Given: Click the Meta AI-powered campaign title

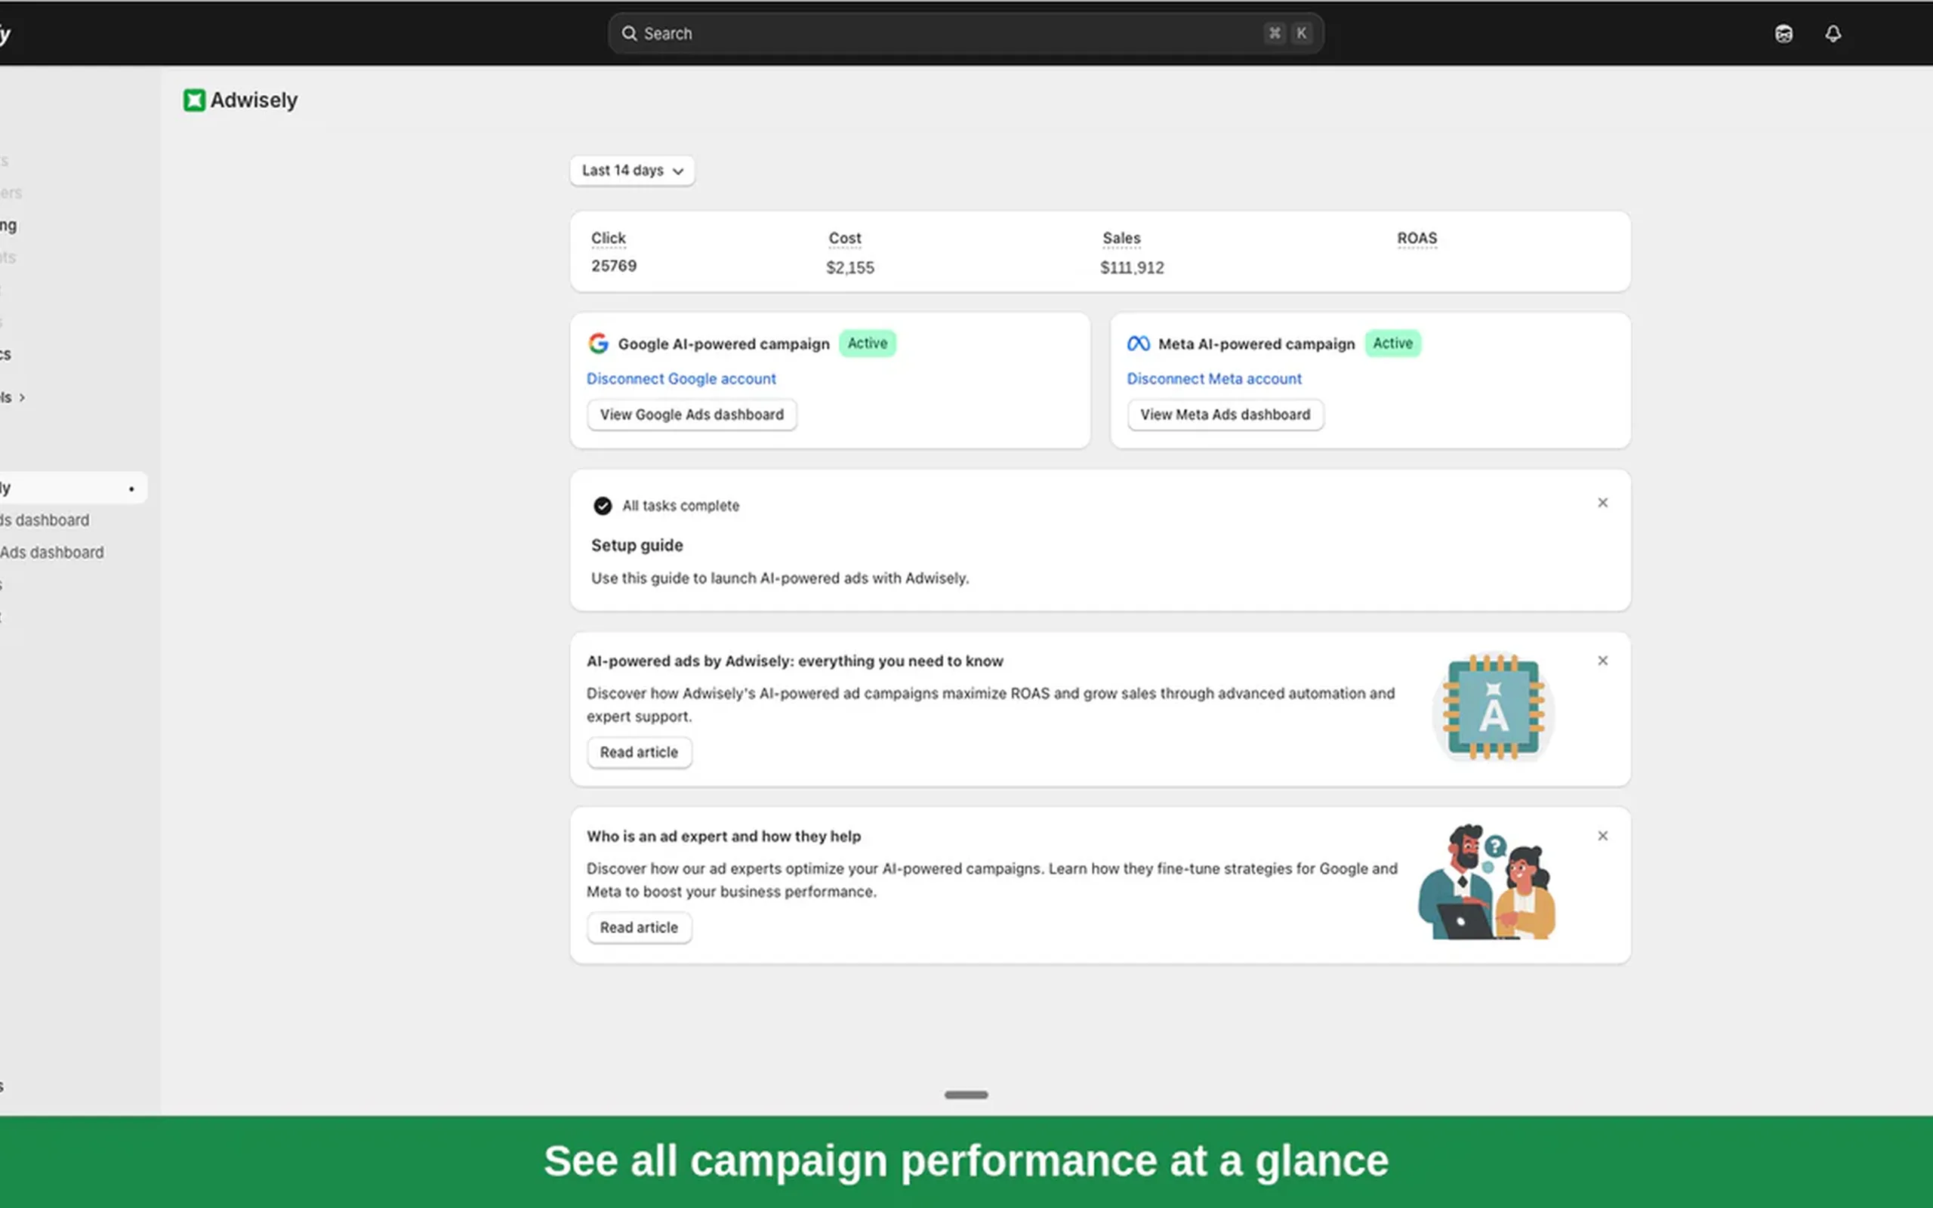Looking at the screenshot, I should click(1256, 344).
